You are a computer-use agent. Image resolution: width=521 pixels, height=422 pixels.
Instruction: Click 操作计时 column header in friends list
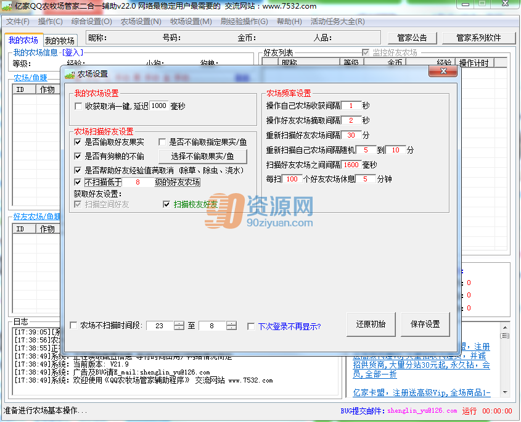[474, 62]
